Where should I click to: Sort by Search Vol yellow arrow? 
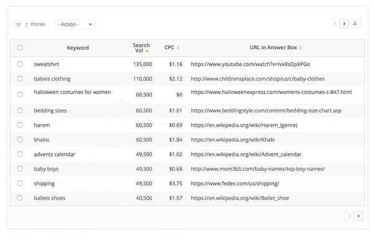coord(147,51)
